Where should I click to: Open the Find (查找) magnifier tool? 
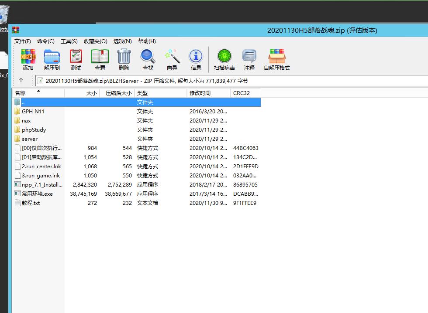[x=148, y=60]
